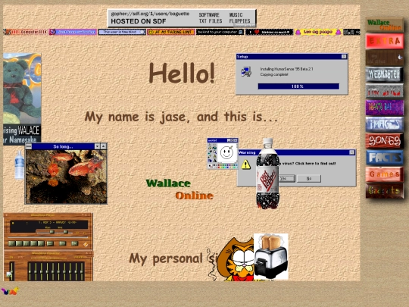
Task: Open the blue FACTS sidebar button
Action: point(385,158)
